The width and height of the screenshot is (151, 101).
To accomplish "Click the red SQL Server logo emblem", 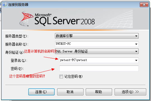I will click(x=27, y=18).
